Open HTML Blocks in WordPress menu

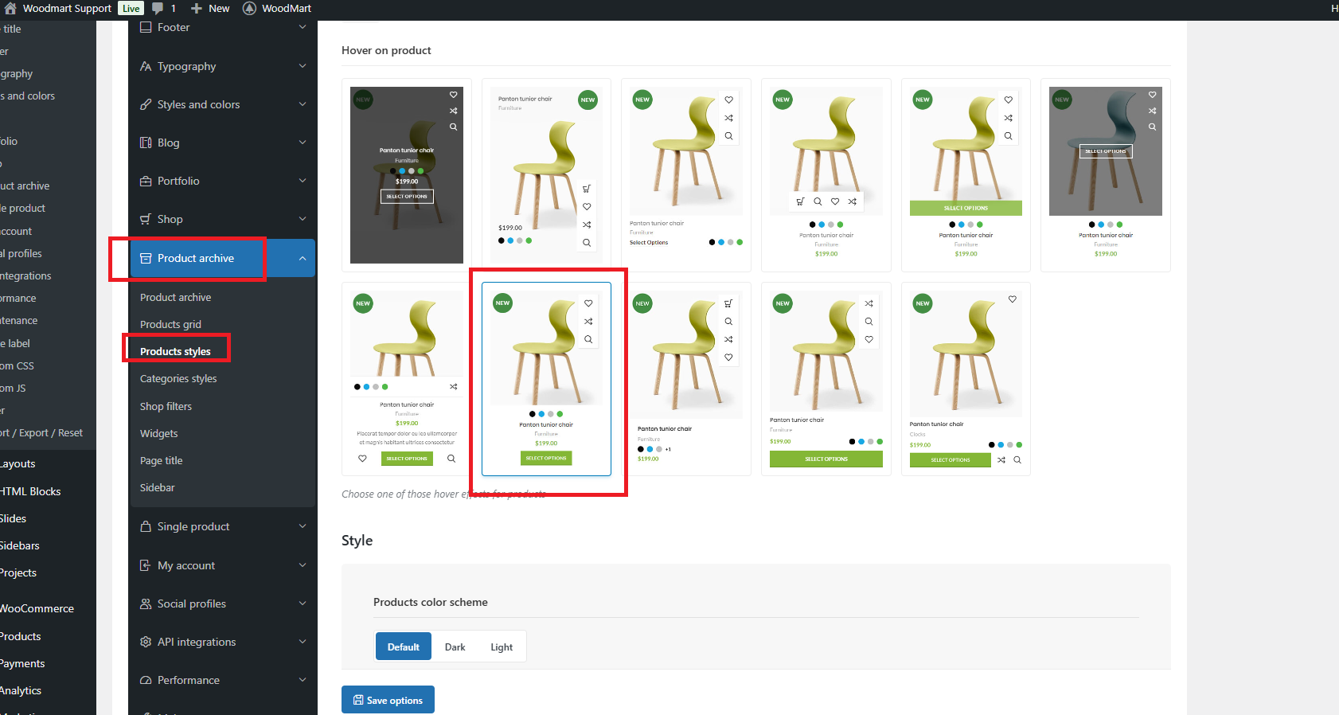pos(30,491)
